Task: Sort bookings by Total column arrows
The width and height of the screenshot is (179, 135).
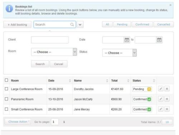Action: (128, 81)
